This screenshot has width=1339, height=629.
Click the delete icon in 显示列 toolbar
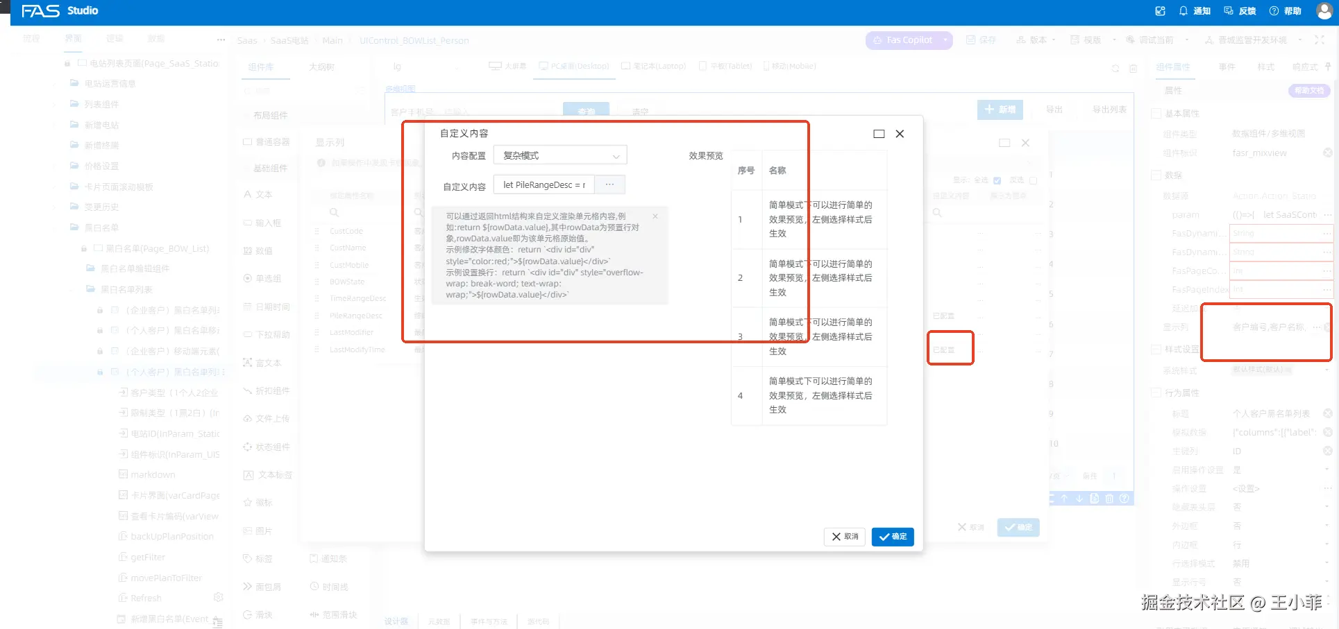1109,499
